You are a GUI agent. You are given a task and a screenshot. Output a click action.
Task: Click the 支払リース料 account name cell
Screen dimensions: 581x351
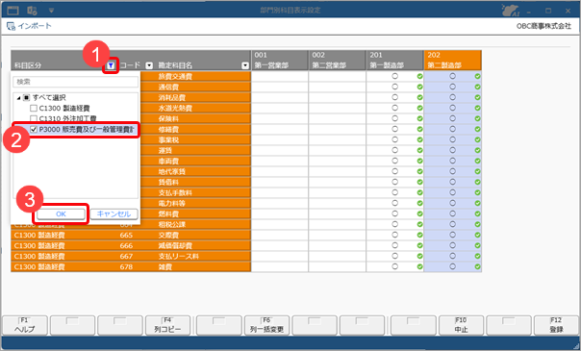coord(203,256)
